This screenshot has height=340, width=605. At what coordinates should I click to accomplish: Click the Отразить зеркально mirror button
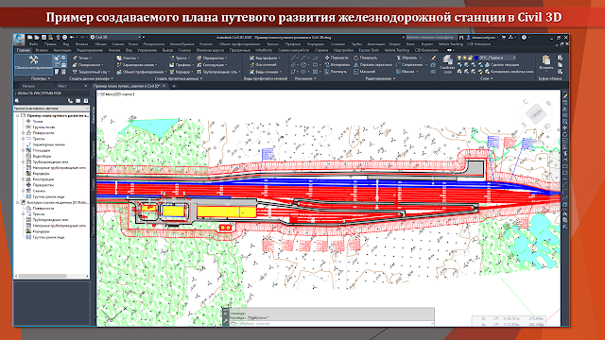click(372, 65)
